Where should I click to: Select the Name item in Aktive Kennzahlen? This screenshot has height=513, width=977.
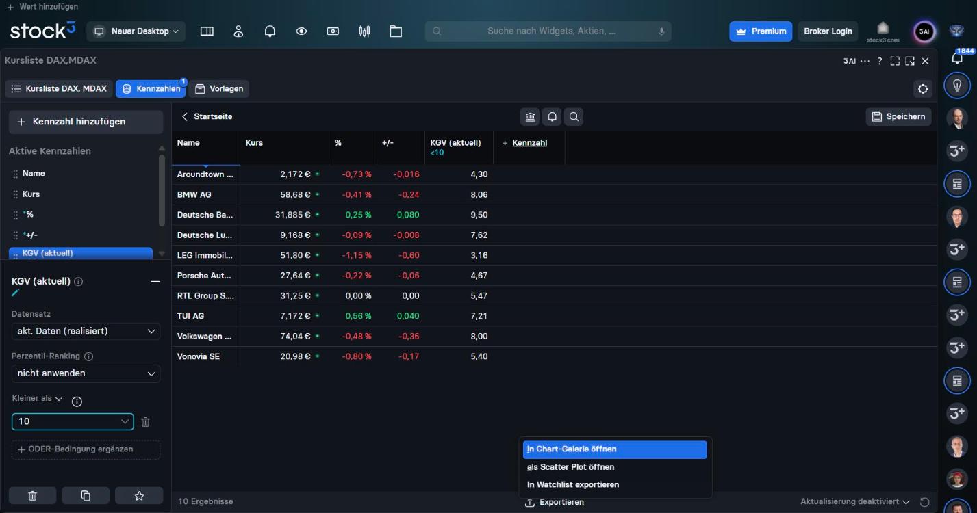(81, 174)
